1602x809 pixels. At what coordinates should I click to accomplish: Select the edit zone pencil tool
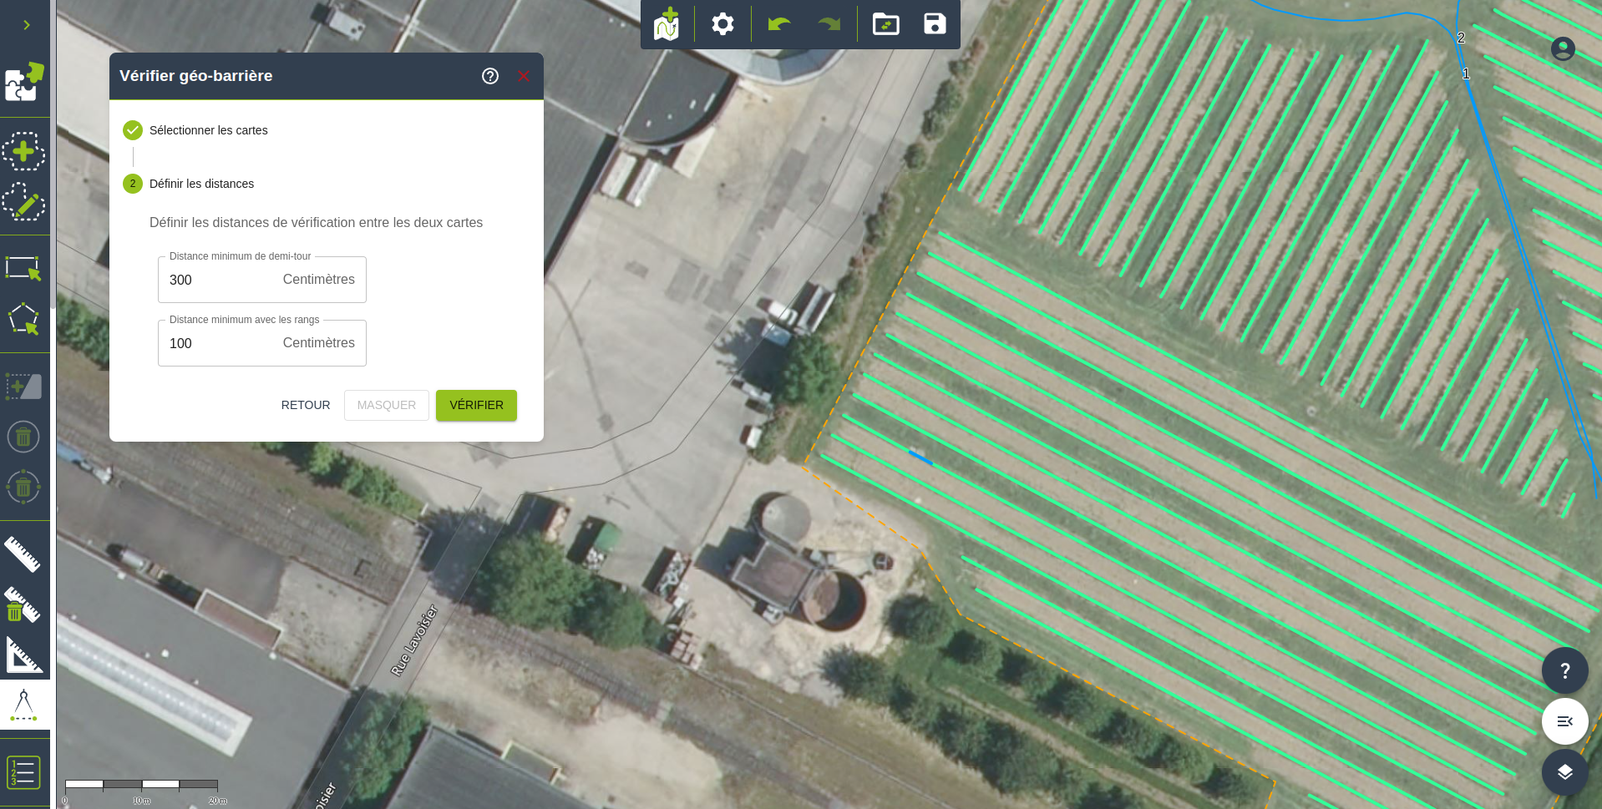click(x=23, y=203)
